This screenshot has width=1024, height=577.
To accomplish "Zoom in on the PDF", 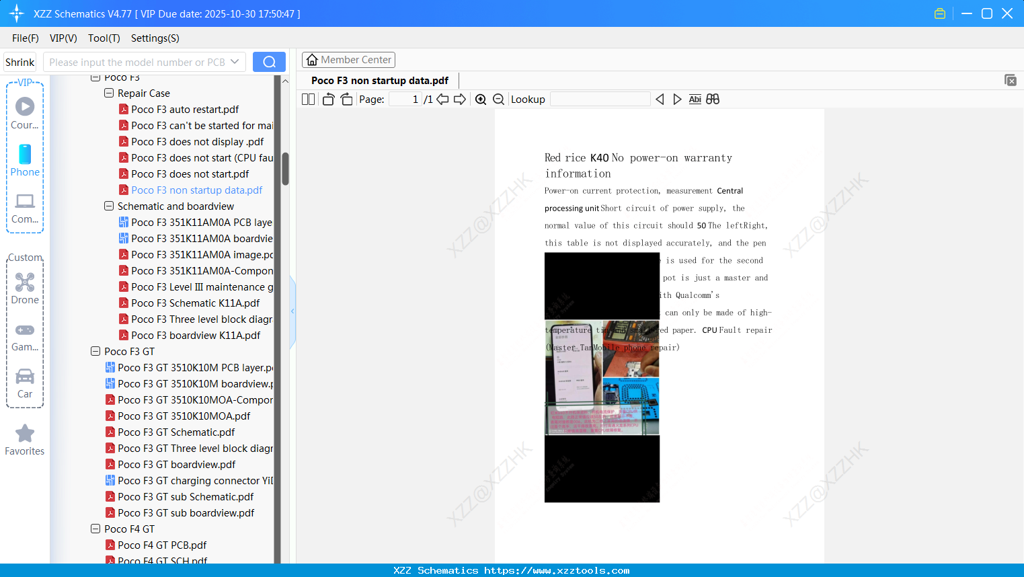I will [481, 100].
